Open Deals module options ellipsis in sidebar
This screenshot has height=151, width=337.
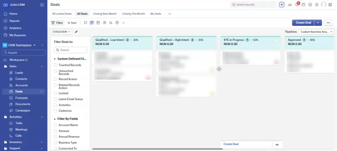tap(42, 92)
